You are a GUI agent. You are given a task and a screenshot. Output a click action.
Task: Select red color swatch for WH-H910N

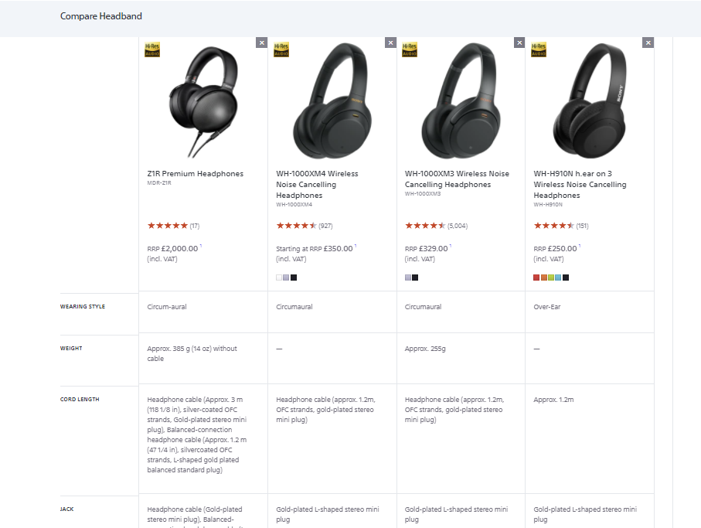coord(536,278)
